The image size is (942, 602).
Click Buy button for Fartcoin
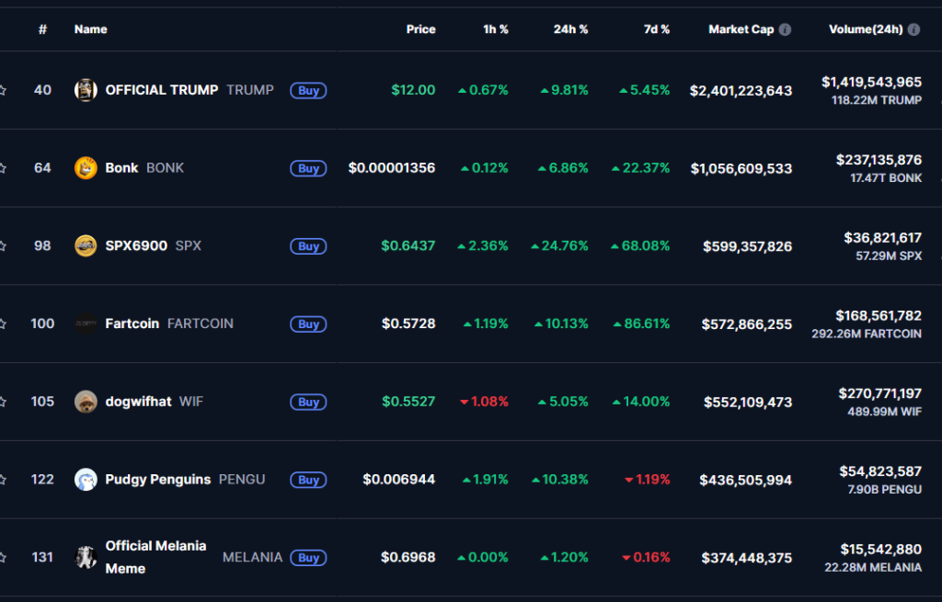(308, 324)
